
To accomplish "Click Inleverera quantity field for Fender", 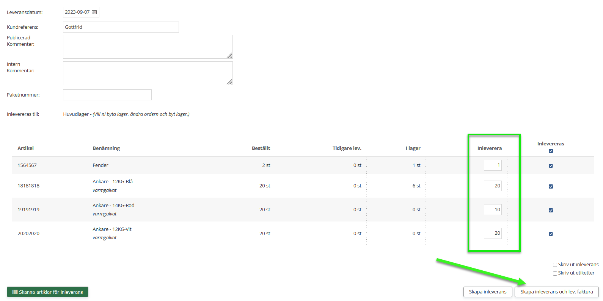I will [493, 165].
